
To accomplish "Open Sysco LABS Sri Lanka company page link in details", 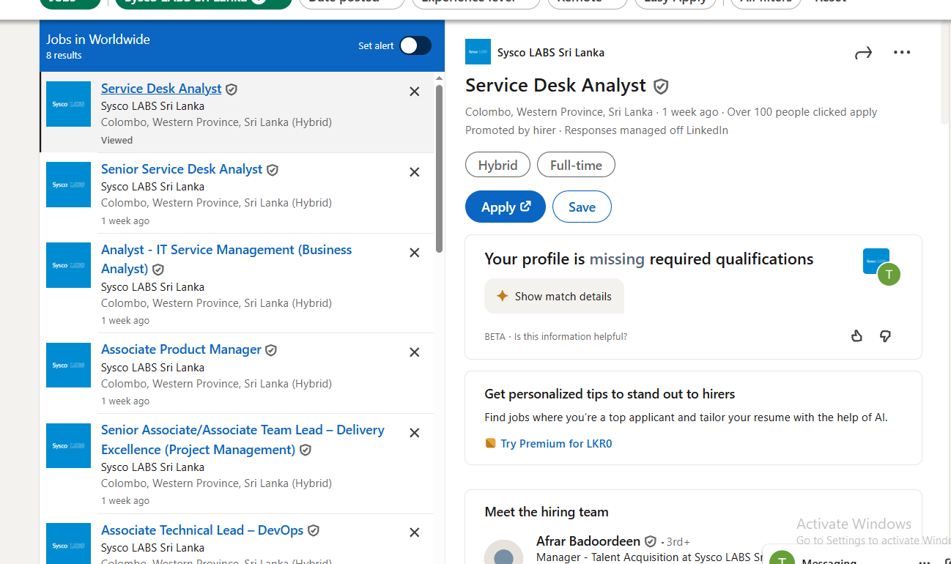I will coord(551,53).
